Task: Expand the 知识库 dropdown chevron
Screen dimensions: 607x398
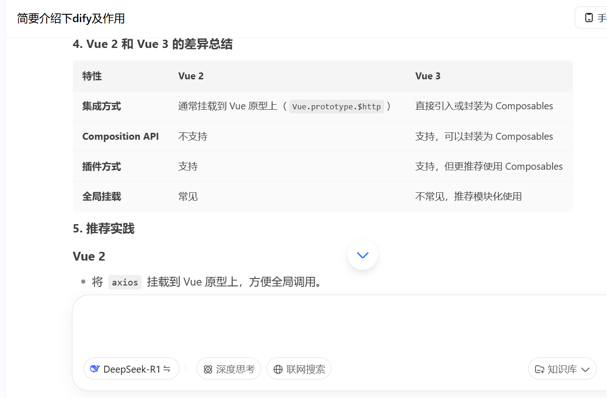Action: pyautogui.click(x=586, y=369)
